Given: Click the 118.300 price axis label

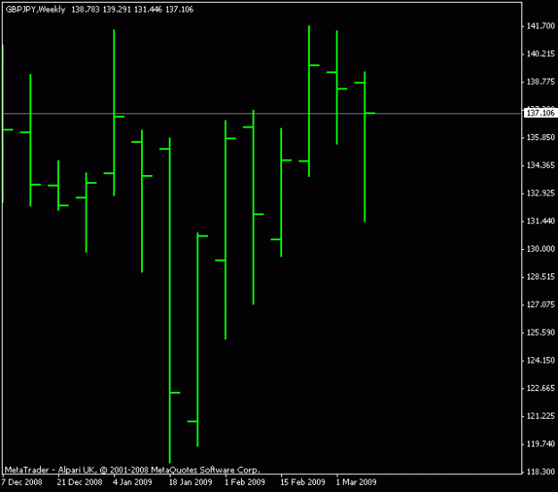Looking at the screenshot, I should click(x=540, y=471).
